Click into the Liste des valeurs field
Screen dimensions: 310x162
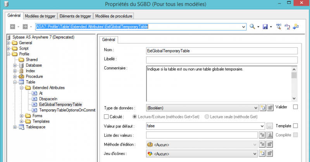point(202,135)
